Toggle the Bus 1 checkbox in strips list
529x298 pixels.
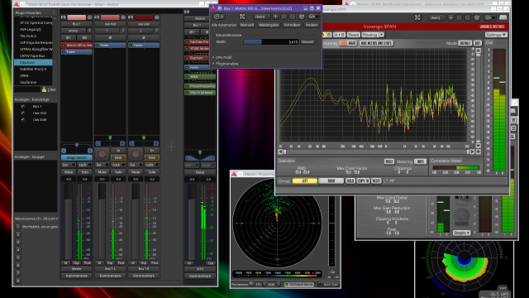tap(23, 106)
